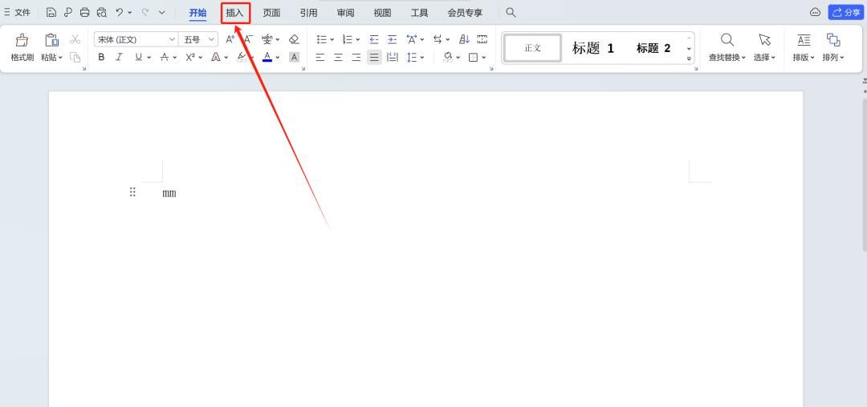Click the Redo arrow icon

pos(145,11)
